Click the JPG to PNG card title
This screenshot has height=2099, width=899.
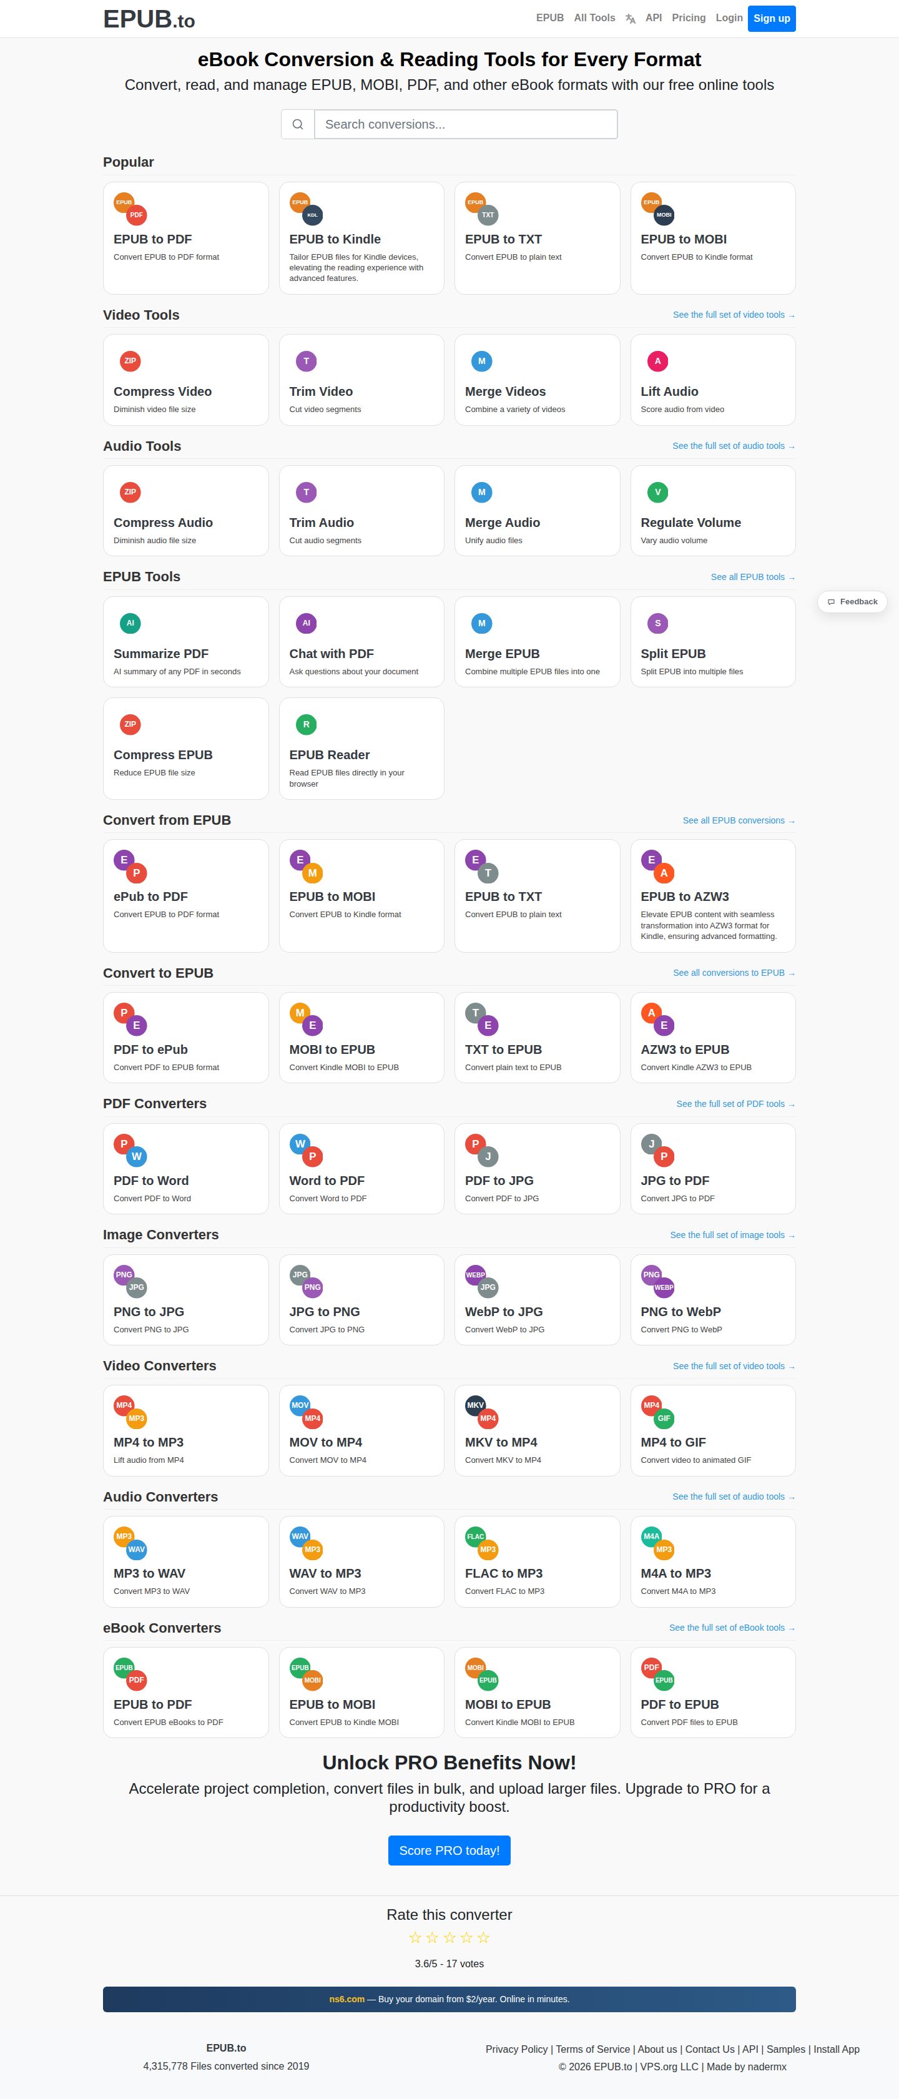pos(325,1312)
